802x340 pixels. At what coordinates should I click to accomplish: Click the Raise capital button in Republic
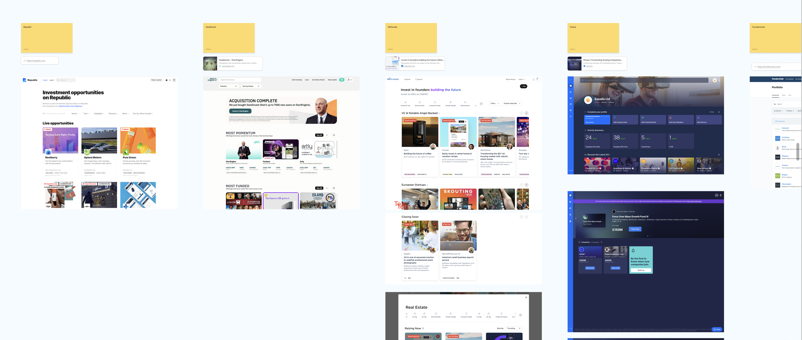(157, 80)
